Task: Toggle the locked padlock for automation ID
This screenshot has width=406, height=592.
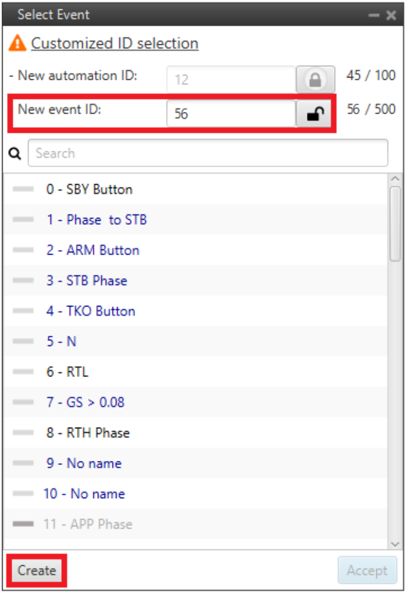Action: click(x=315, y=80)
